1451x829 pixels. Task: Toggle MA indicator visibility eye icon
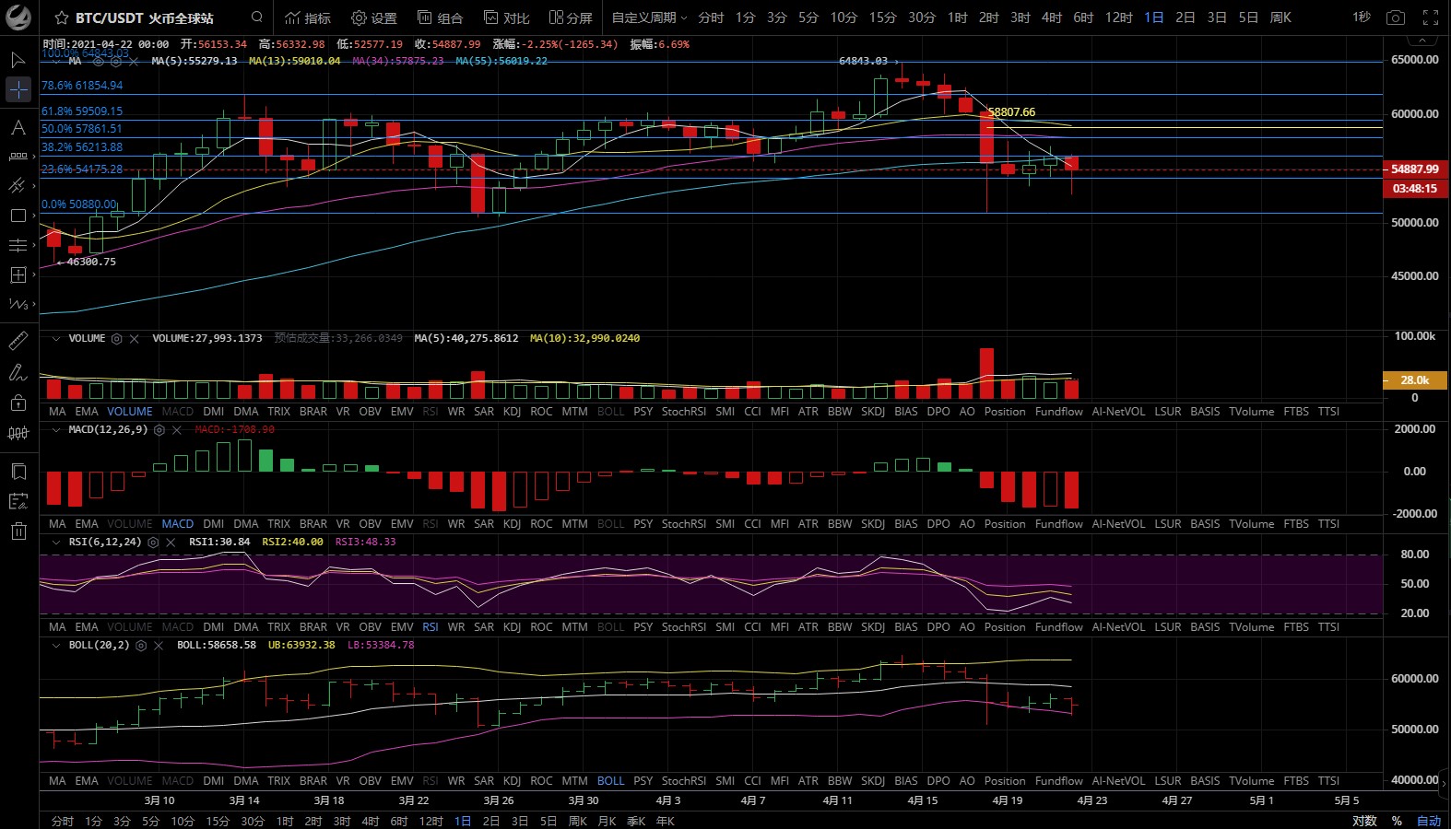pos(98,61)
